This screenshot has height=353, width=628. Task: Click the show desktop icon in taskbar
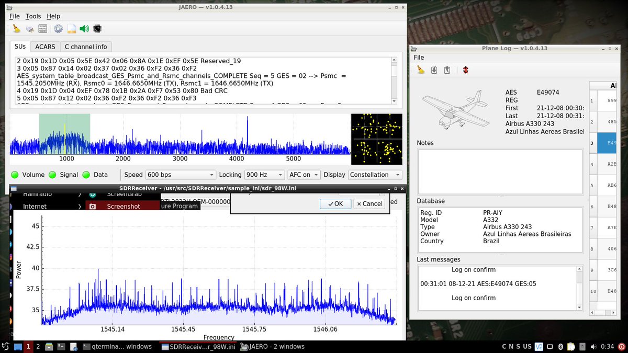[x=18, y=346]
